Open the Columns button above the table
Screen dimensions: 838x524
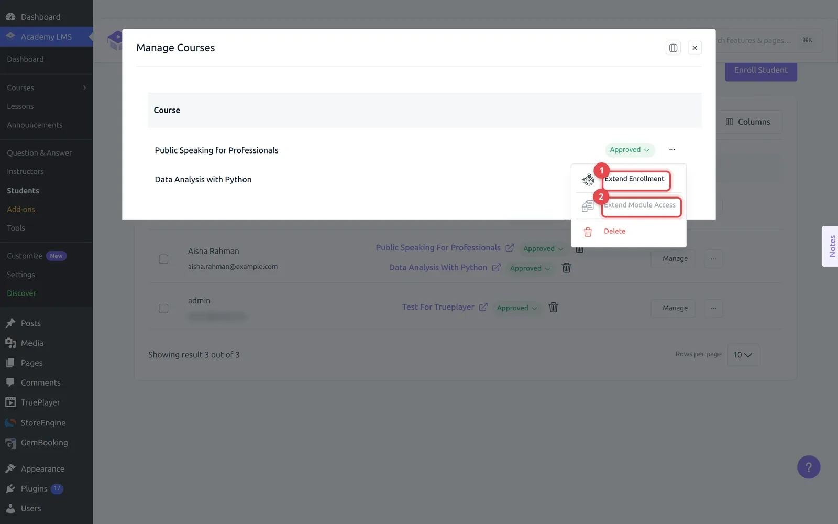(748, 122)
